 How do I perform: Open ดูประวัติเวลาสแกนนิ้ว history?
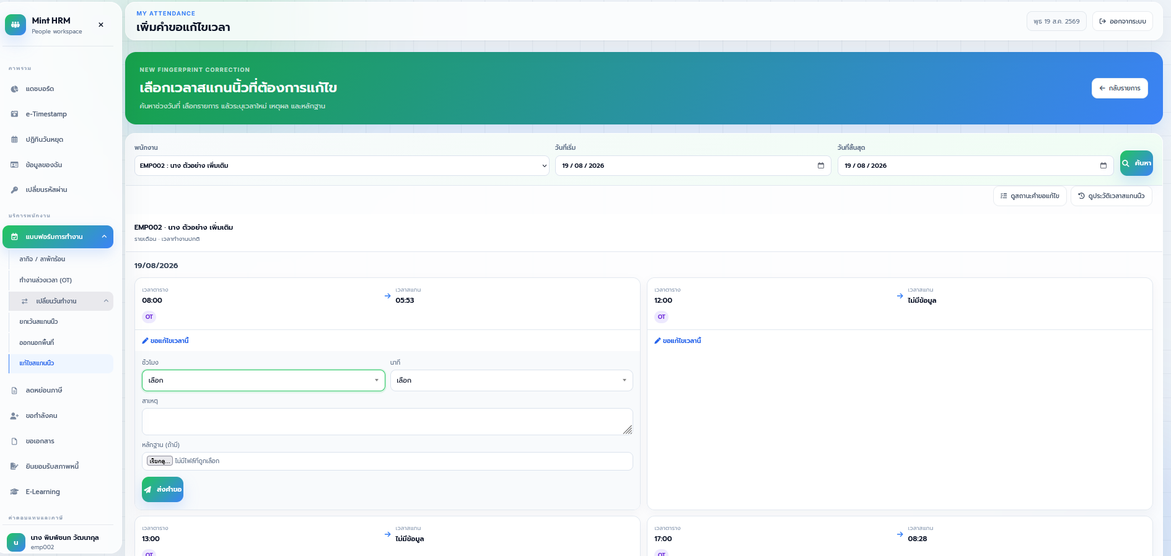1111,196
